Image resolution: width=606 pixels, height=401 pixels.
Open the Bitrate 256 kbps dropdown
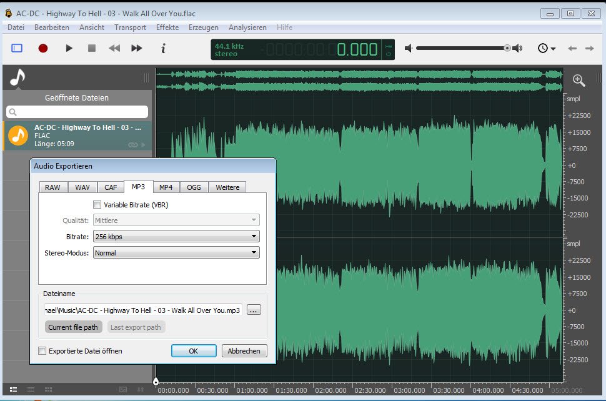click(176, 237)
